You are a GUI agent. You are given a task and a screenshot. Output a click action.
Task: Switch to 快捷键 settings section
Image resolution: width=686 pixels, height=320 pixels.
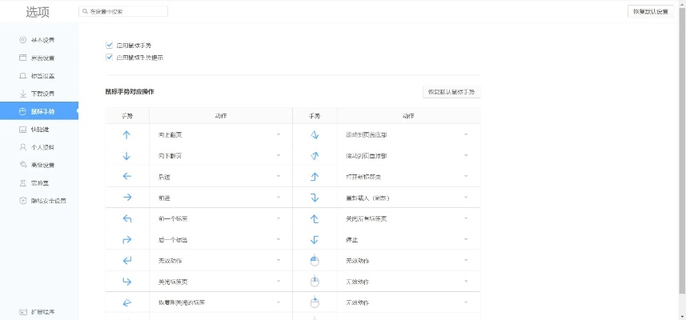39,130
